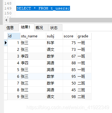112x113 pixels.
Task: Select the score cell 98
Action: coord(70,97)
